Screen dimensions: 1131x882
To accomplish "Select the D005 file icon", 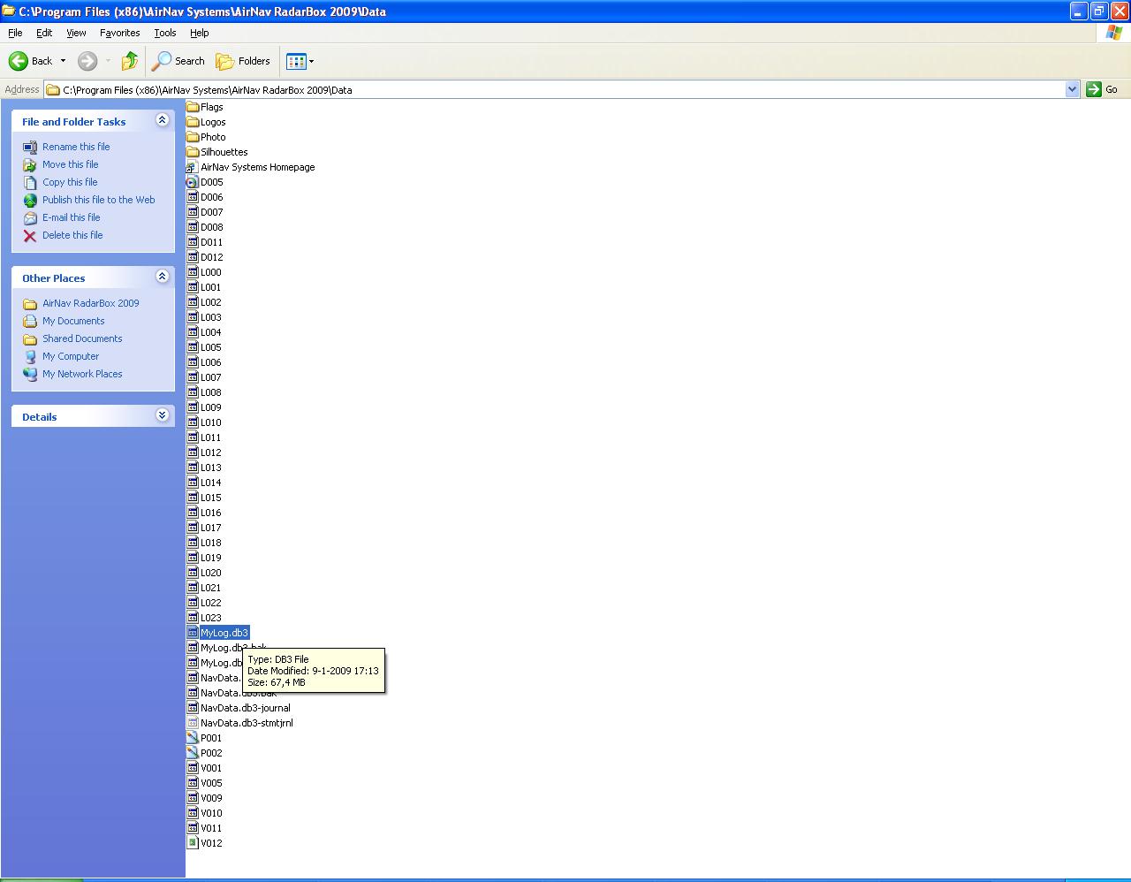I will tap(193, 182).
